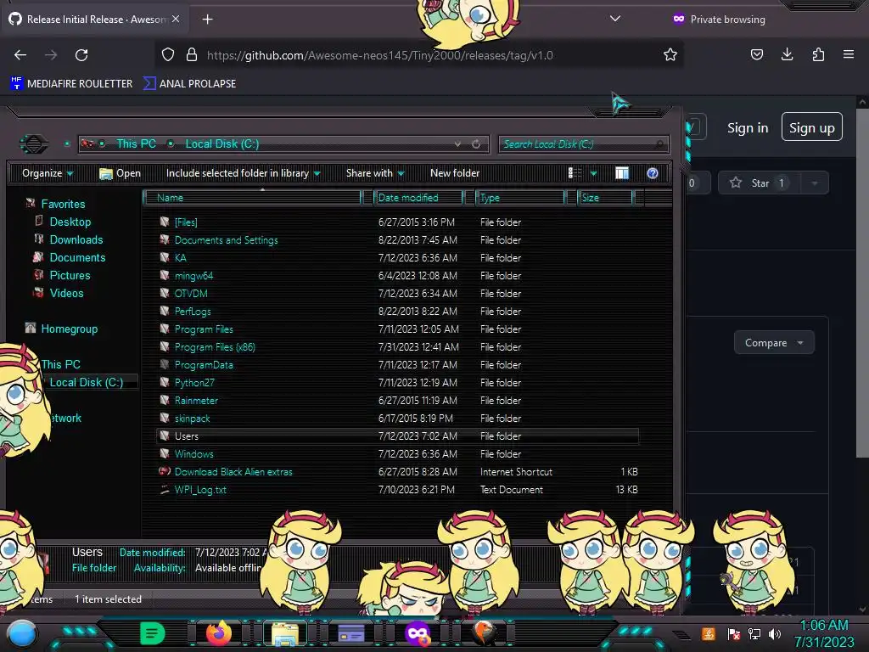Save page to Pocket icon
The width and height of the screenshot is (869, 652).
(756, 55)
